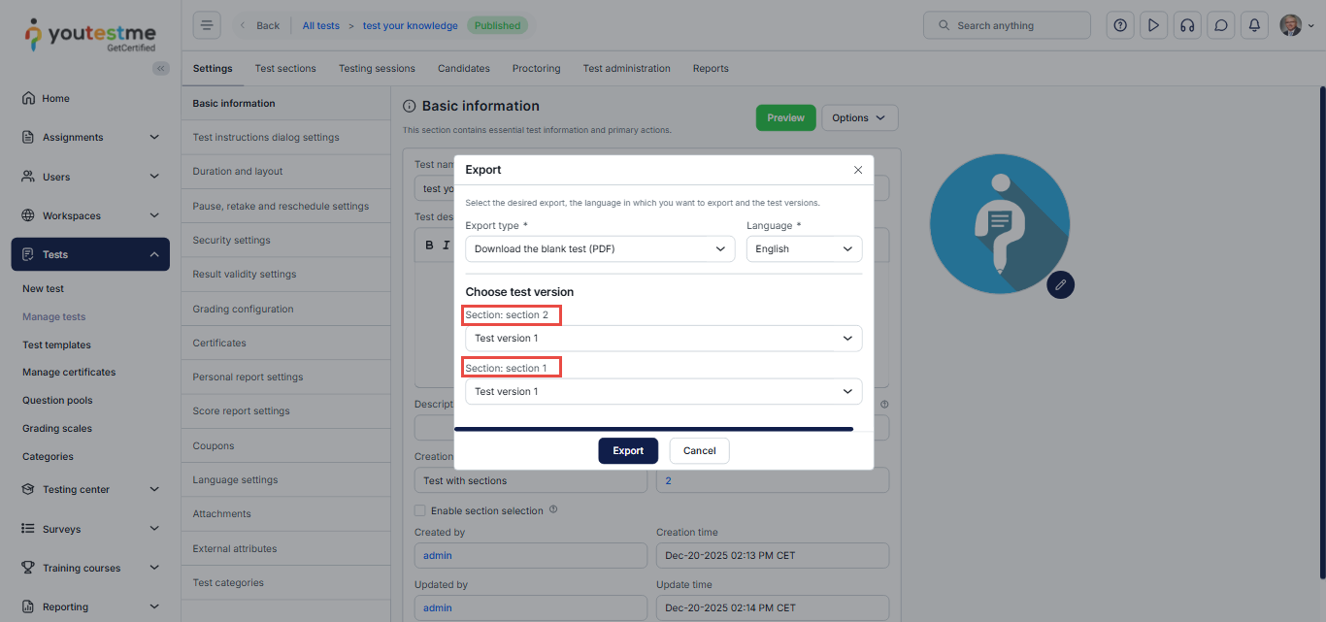
Task: Switch to the Test sections tab
Action: pos(285,69)
